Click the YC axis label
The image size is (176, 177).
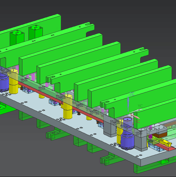[140, 106]
